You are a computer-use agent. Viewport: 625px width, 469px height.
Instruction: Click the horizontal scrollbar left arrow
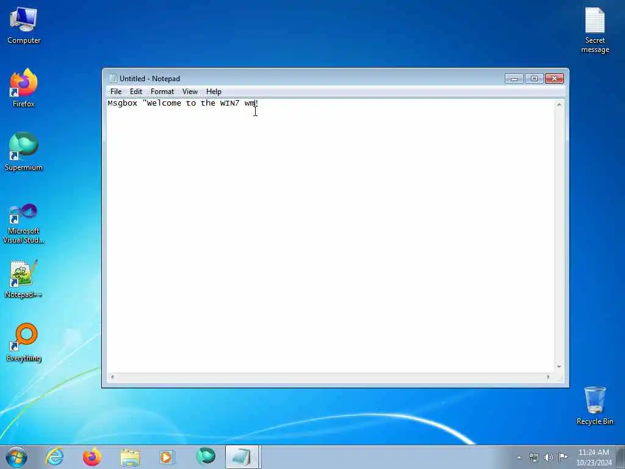pos(112,377)
